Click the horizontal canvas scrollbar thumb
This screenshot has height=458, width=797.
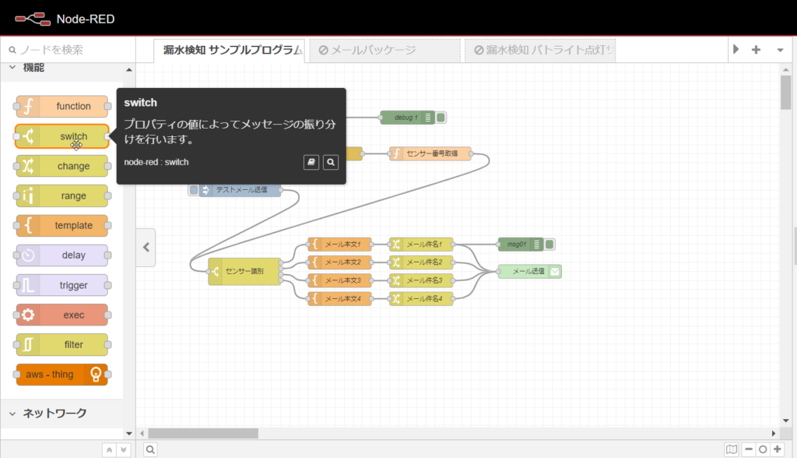203,434
